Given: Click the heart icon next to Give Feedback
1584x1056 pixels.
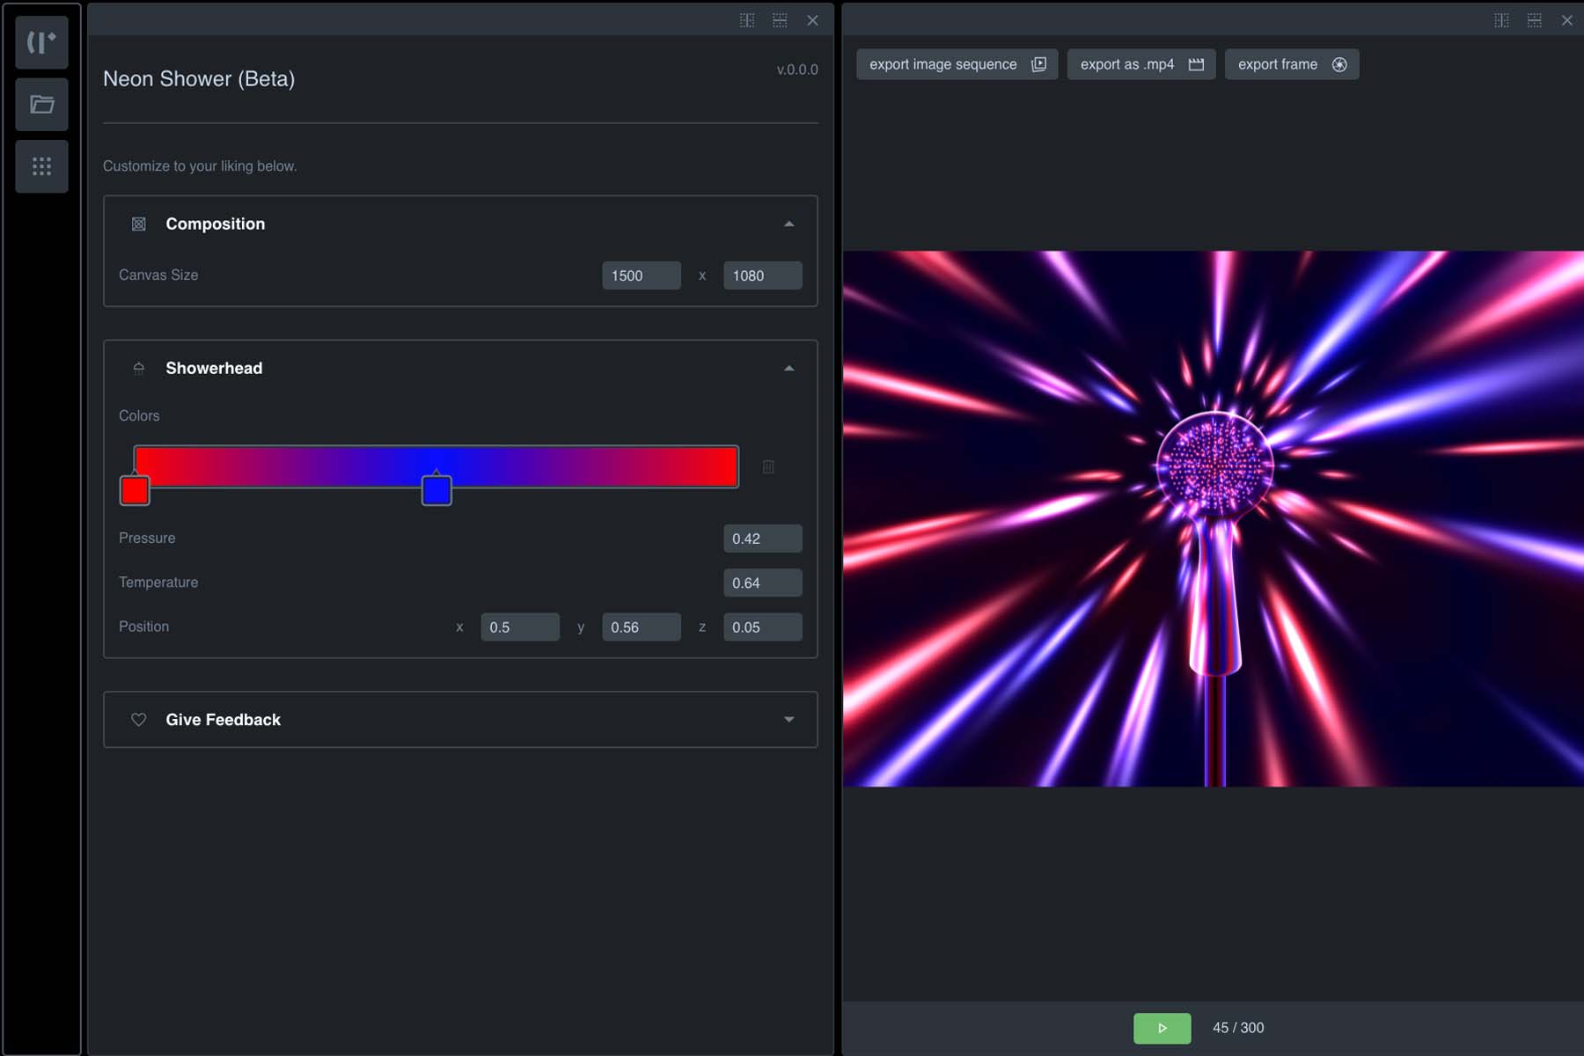Looking at the screenshot, I should 138,720.
